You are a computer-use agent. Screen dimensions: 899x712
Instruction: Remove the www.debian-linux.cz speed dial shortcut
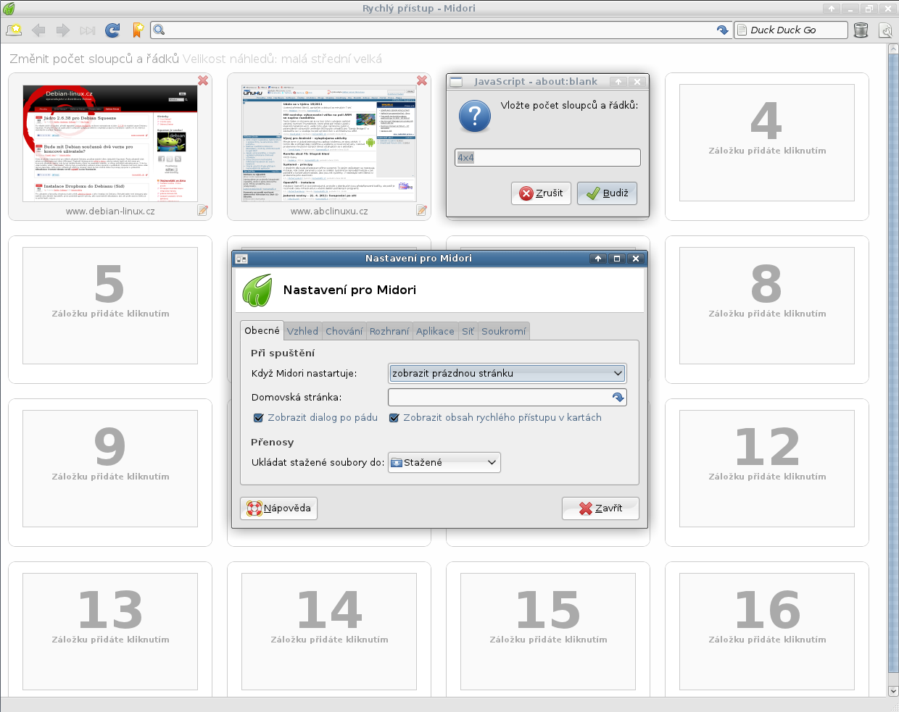click(203, 80)
